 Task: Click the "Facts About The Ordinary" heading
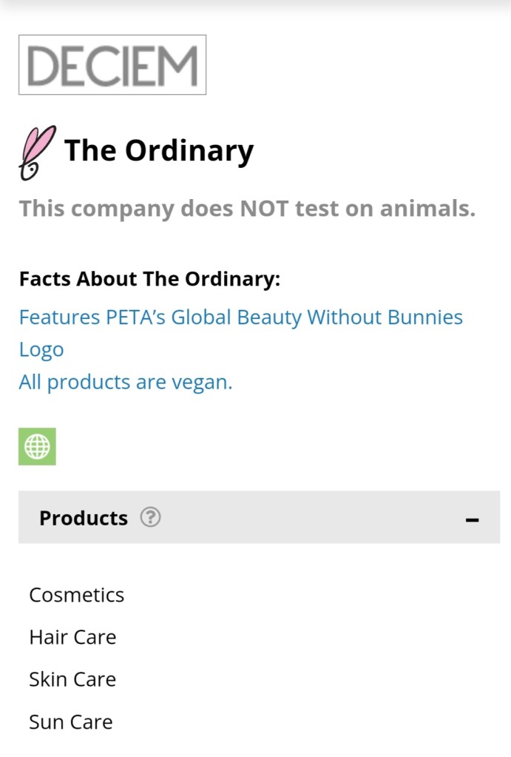click(150, 279)
